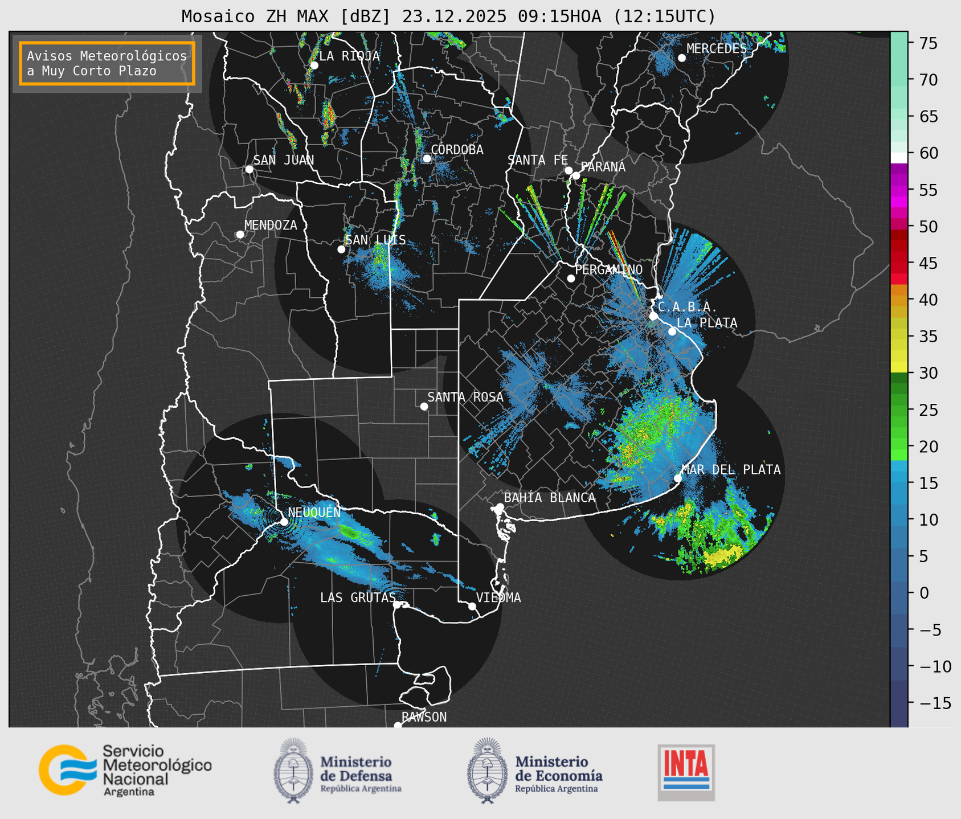Select the Pergamino city marker dot
961x819 pixels.
pos(571,279)
